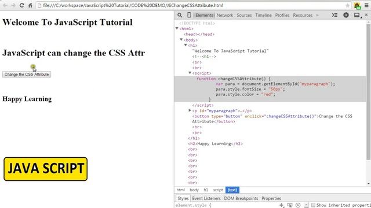Select script in the breadcrumb bar

click(218, 190)
